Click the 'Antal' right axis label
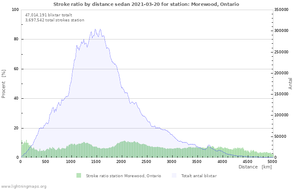Image resolution: width=294 pixels, height=189 pixels. [290, 83]
